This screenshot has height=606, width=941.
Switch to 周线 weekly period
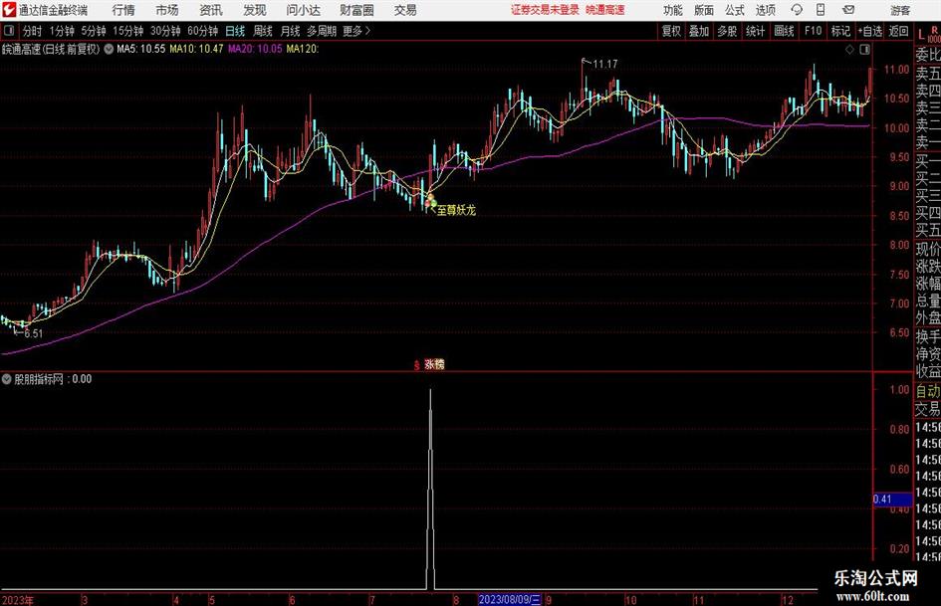[263, 31]
